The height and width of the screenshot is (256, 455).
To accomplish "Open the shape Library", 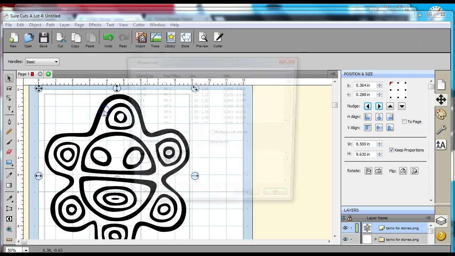I will 170,40.
